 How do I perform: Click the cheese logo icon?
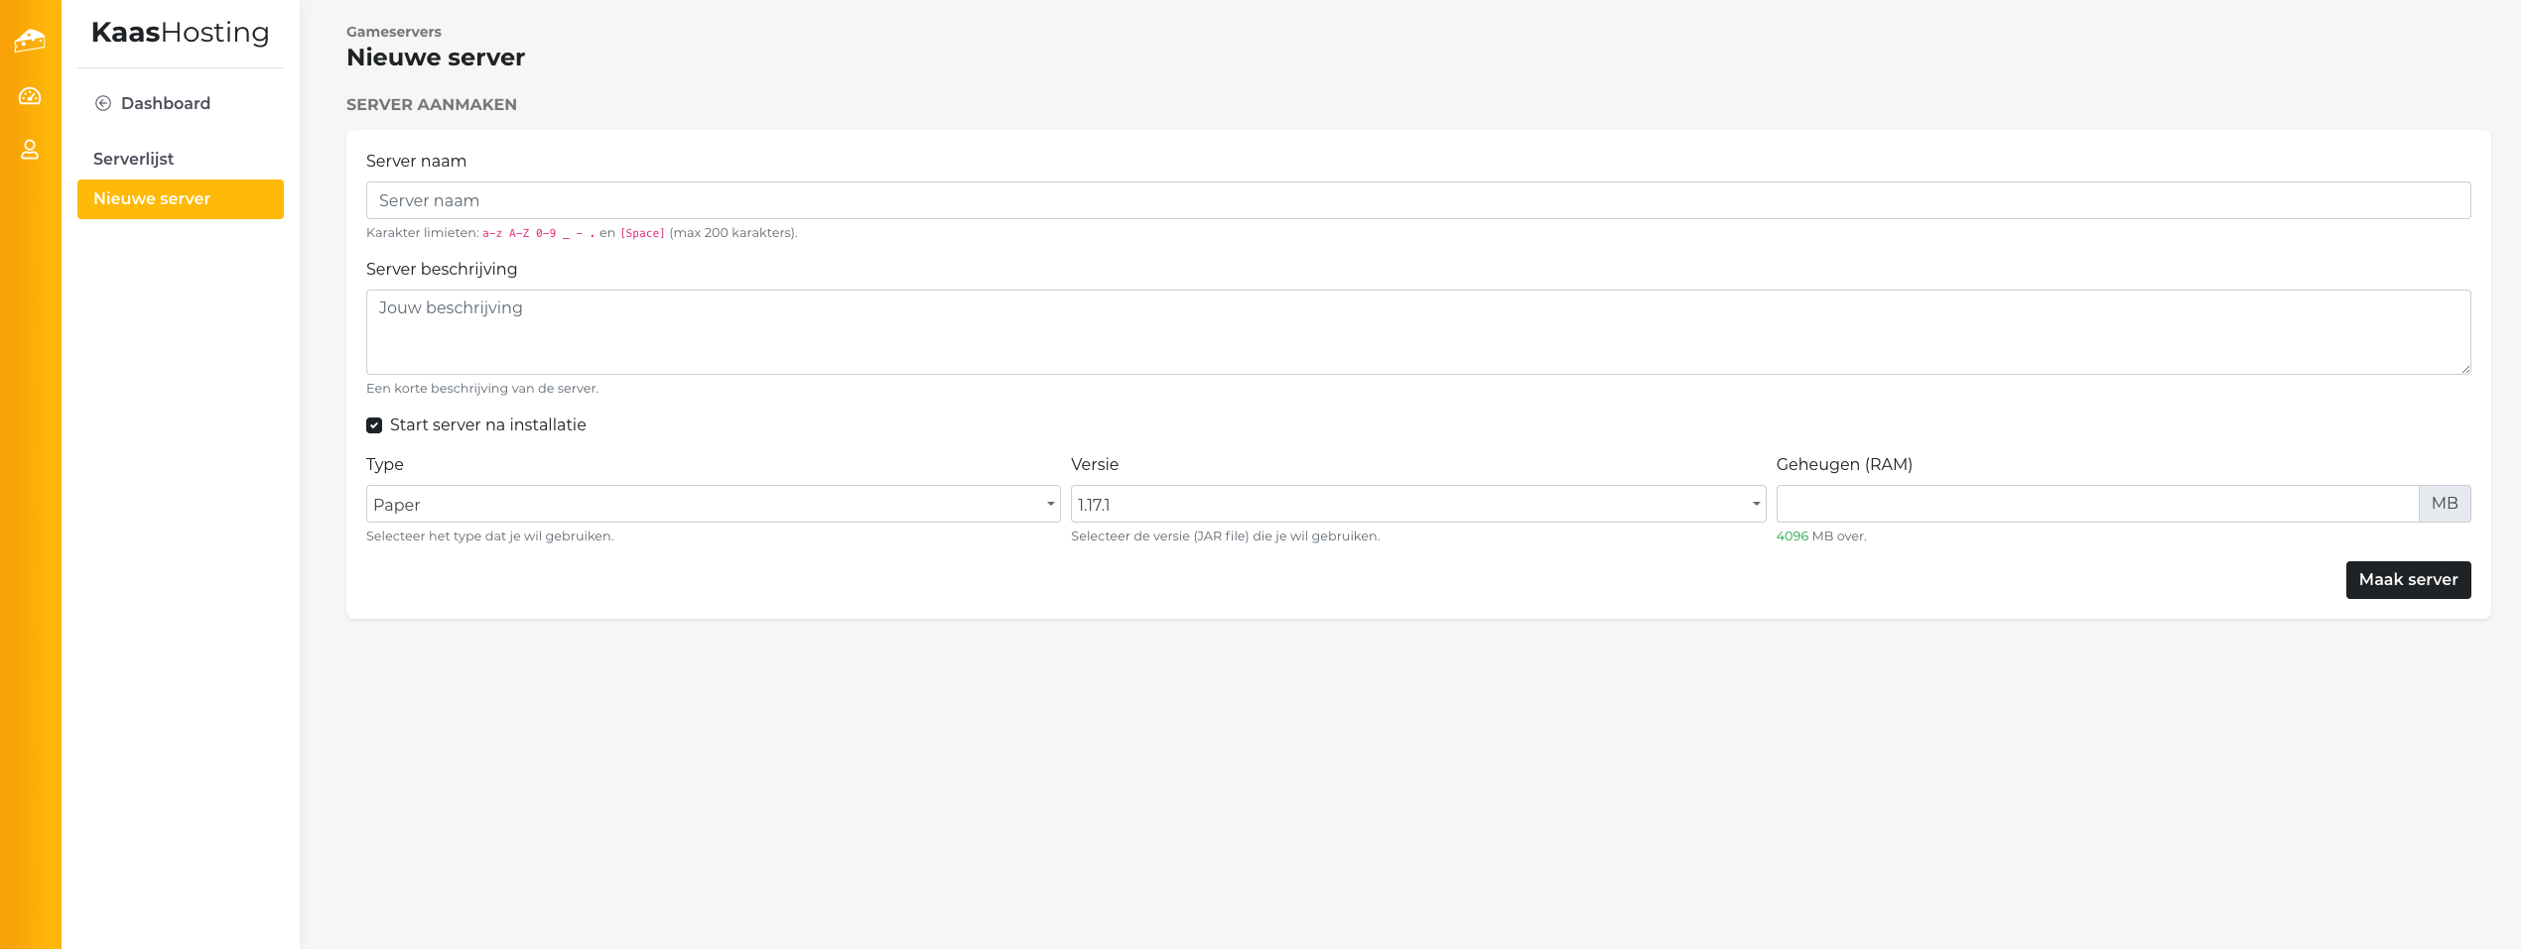click(30, 41)
